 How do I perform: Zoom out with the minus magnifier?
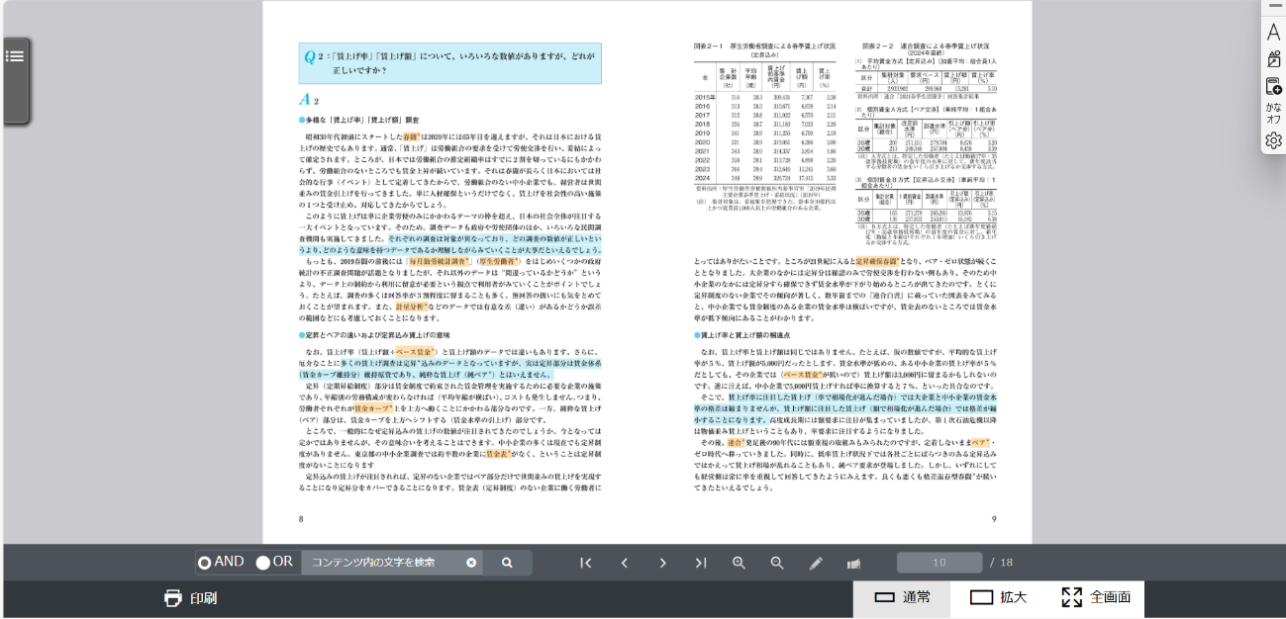click(777, 563)
